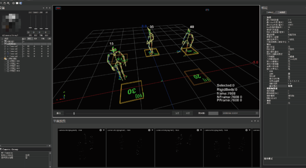Open dropdown arrow on first camera preview

pos(104,130)
